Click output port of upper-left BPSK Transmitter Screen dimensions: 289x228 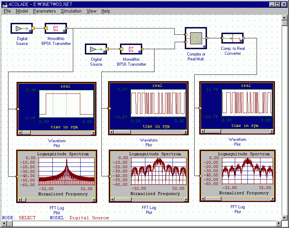tap(67, 28)
